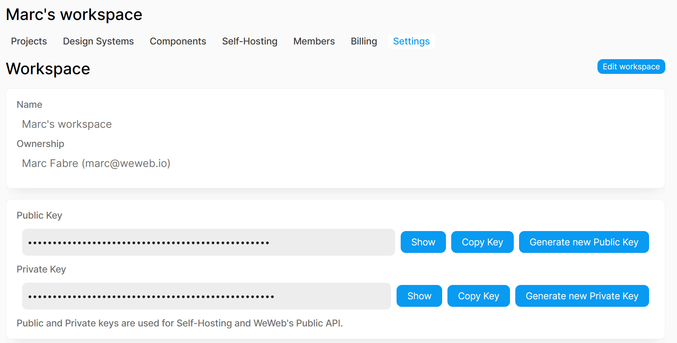Copy the Private Key
Image resolution: width=677 pixels, height=343 pixels.
tap(478, 296)
